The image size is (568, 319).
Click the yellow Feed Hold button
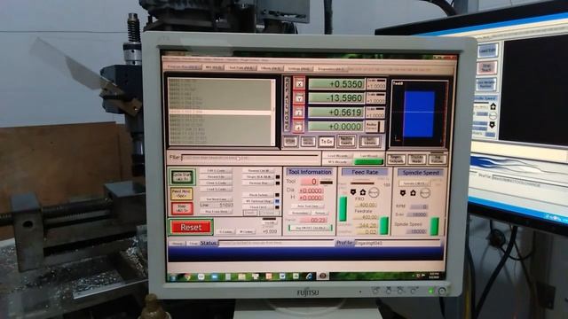[182, 194]
